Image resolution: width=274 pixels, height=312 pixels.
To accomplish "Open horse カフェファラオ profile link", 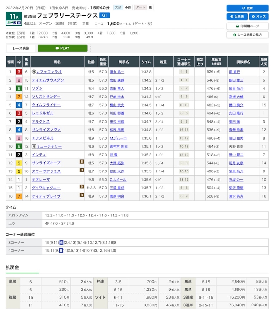I will coord(49,72).
